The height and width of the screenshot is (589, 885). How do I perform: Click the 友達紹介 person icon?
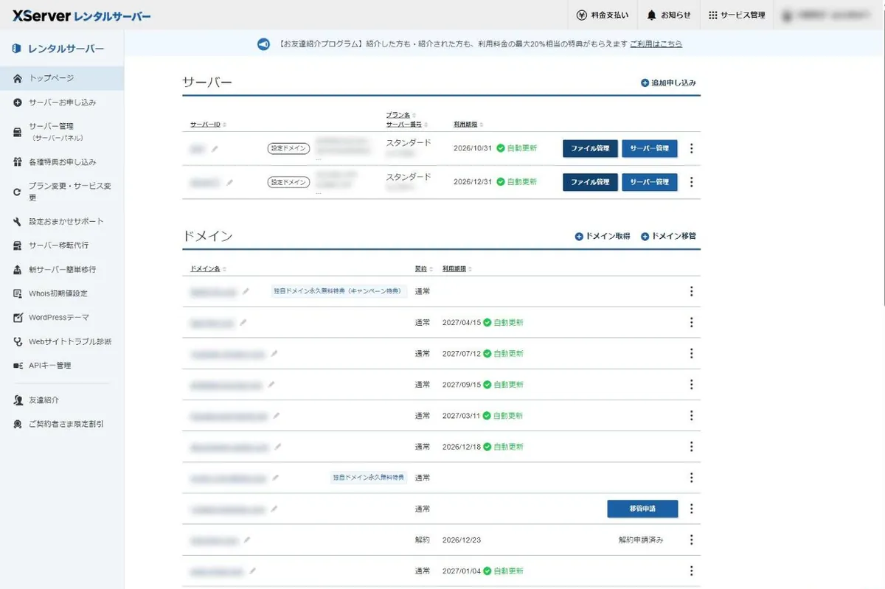click(x=18, y=400)
